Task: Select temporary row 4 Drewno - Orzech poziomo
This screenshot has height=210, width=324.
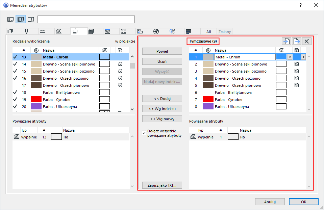Action: click(248, 78)
